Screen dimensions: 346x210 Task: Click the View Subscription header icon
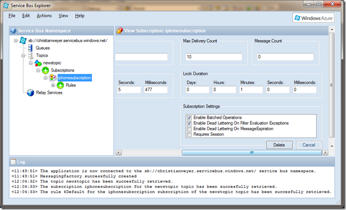pyautogui.click(x=120, y=31)
